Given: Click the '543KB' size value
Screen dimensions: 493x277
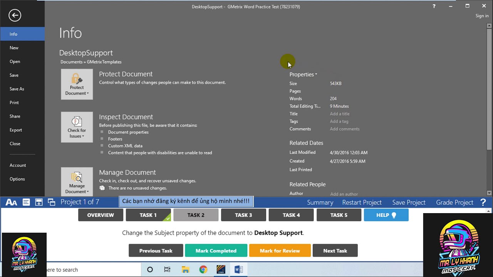Looking at the screenshot, I should click(336, 83).
